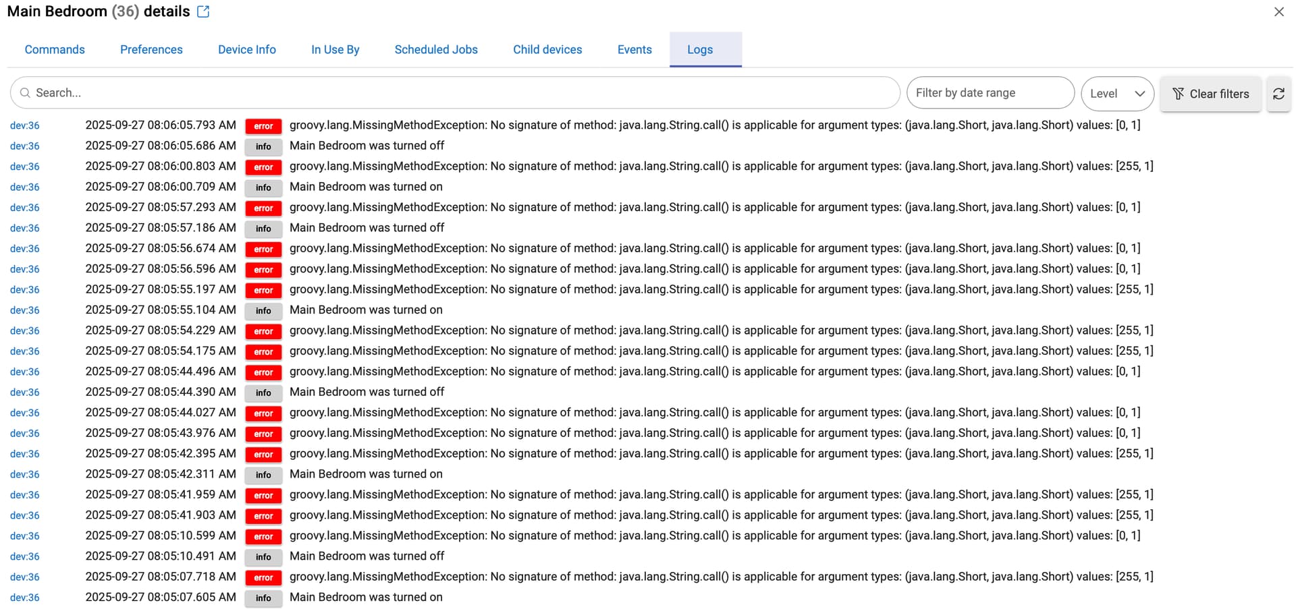Click the info badge at 08:05:07.605
Image resolution: width=1296 pixels, height=609 pixels.
click(263, 598)
